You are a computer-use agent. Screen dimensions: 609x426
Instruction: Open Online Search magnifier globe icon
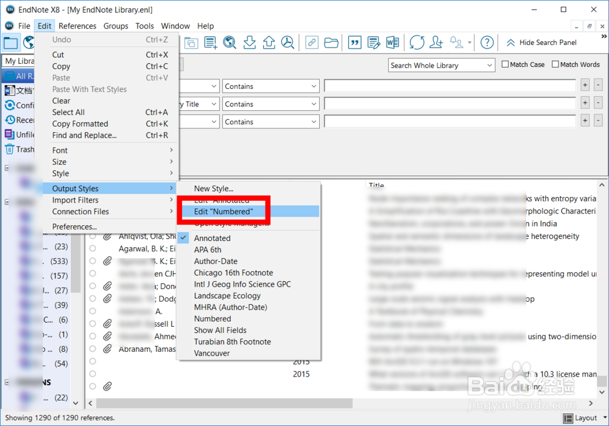coord(230,43)
